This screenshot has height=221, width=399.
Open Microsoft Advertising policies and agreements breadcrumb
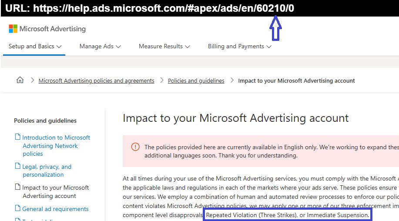97,80
